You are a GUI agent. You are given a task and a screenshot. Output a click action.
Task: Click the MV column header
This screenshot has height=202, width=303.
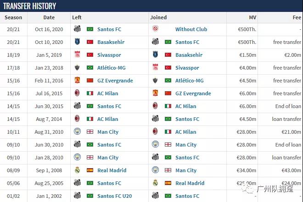[x=252, y=17]
